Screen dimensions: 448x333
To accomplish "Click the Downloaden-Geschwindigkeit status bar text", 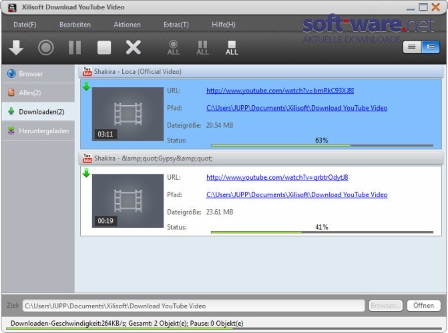I will click(127, 323).
